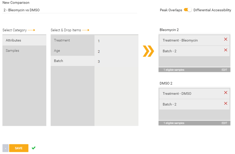The height and width of the screenshot is (154, 235).
Task: Select the Samples category
Action: (x=24, y=51)
